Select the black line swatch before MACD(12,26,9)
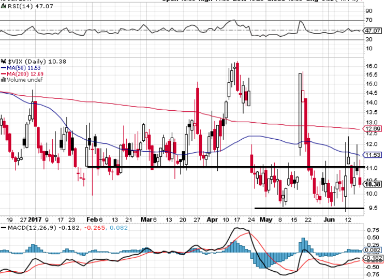This screenshot has height=279, width=386. pyautogui.click(x=4, y=228)
